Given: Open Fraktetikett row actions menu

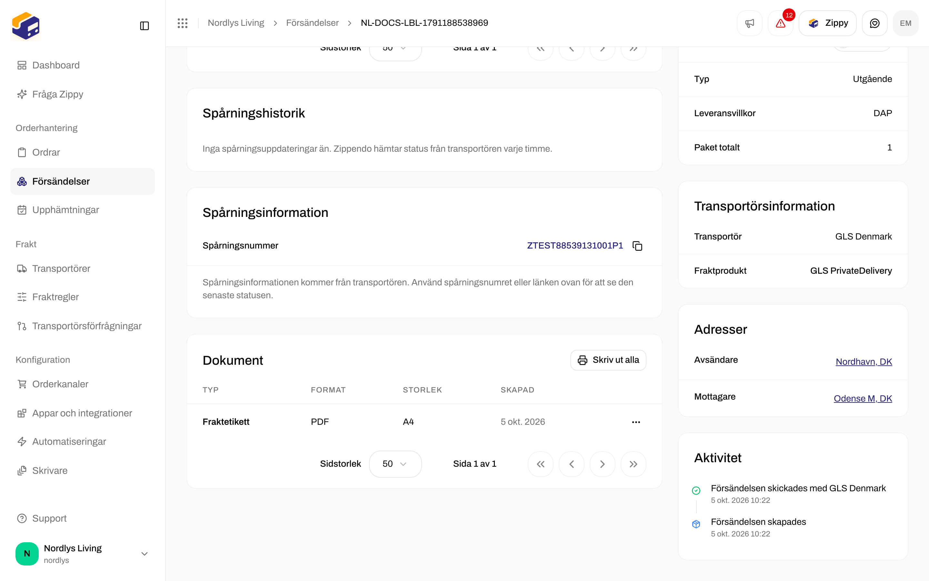Looking at the screenshot, I should [x=636, y=422].
